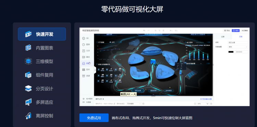This screenshot has height=127, width=257.
Task: Select the 3D component category
Action: (87, 38)
